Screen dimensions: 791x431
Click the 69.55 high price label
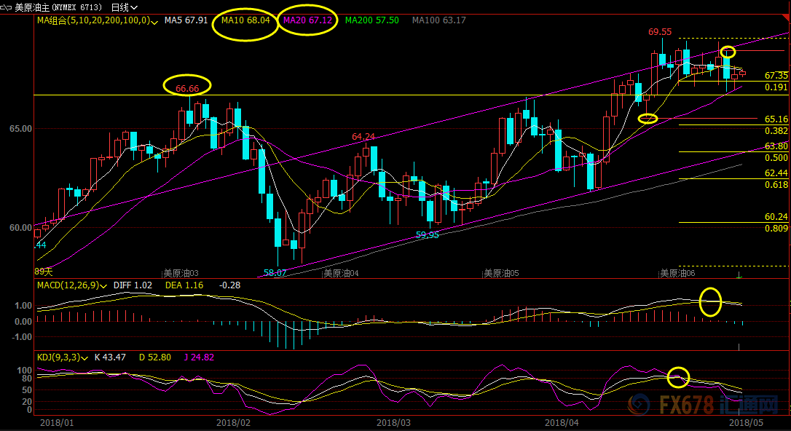[660, 33]
